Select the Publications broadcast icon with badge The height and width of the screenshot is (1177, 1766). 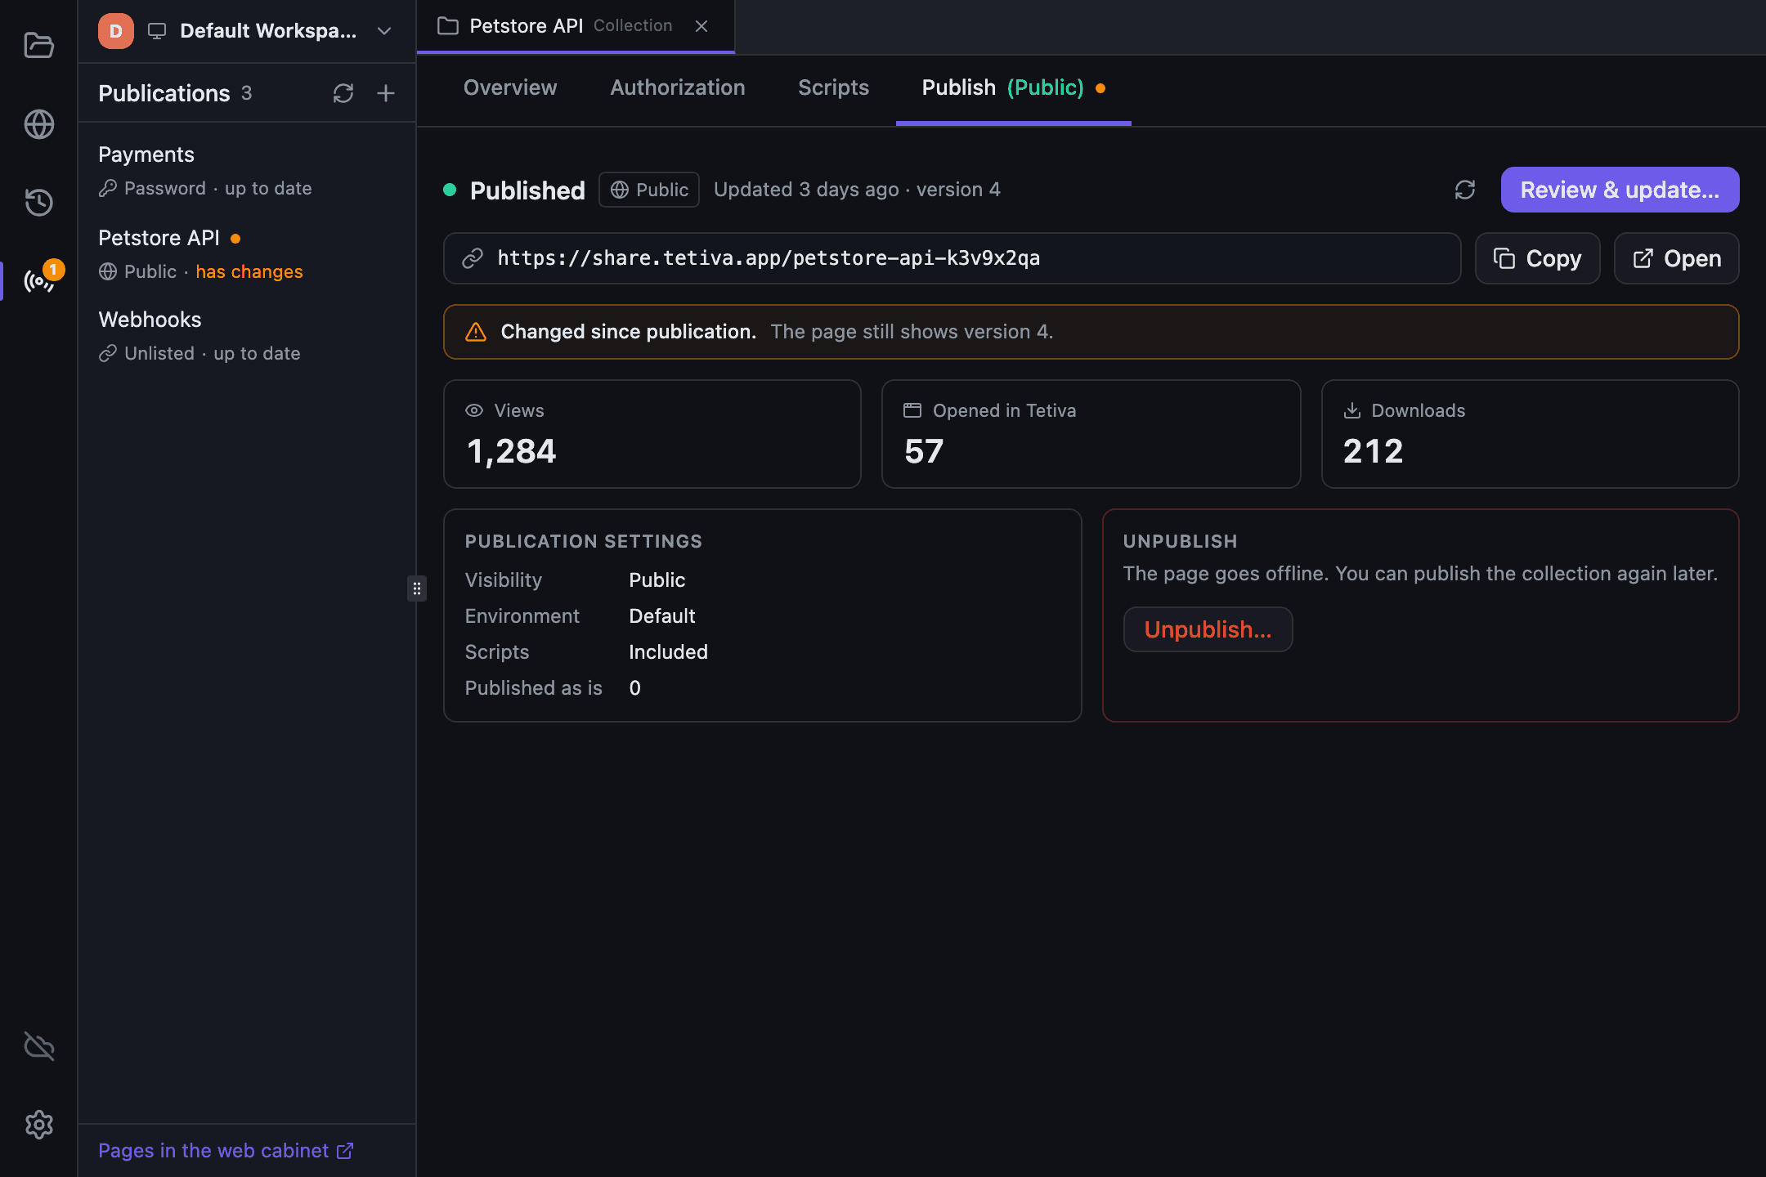coord(38,280)
